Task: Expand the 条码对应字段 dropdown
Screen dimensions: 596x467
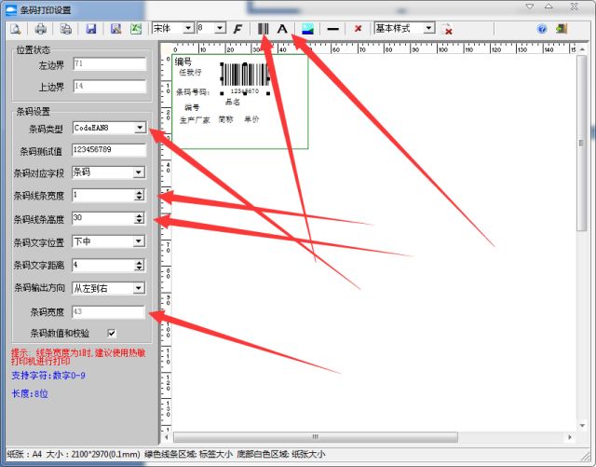Action: (x=140, y=172)
